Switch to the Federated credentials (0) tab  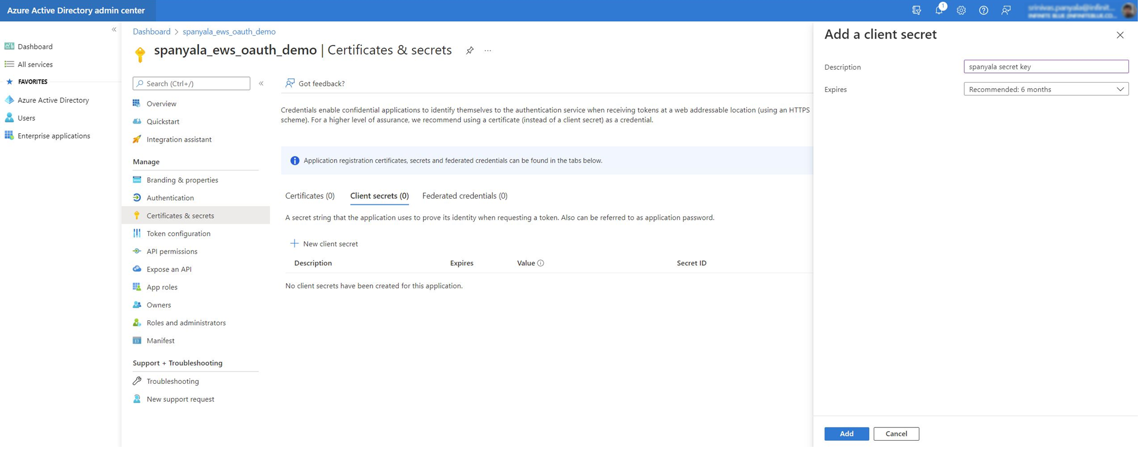point(465,196)
